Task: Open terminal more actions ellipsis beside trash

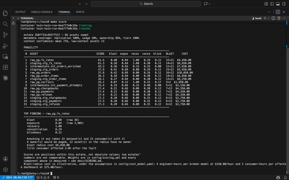Action: point(284,18)
